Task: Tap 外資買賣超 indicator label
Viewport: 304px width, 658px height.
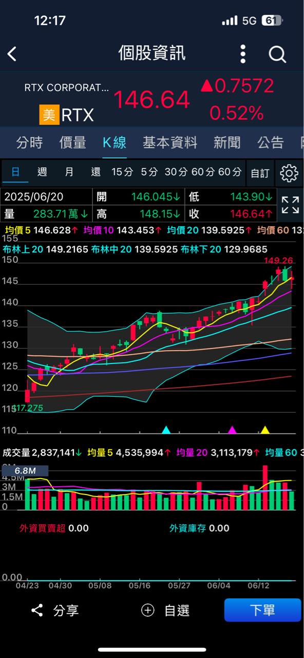Action: pyautogui.click(x=43, y=528)
